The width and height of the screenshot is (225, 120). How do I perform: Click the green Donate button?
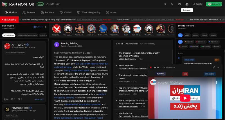(214, 4)
